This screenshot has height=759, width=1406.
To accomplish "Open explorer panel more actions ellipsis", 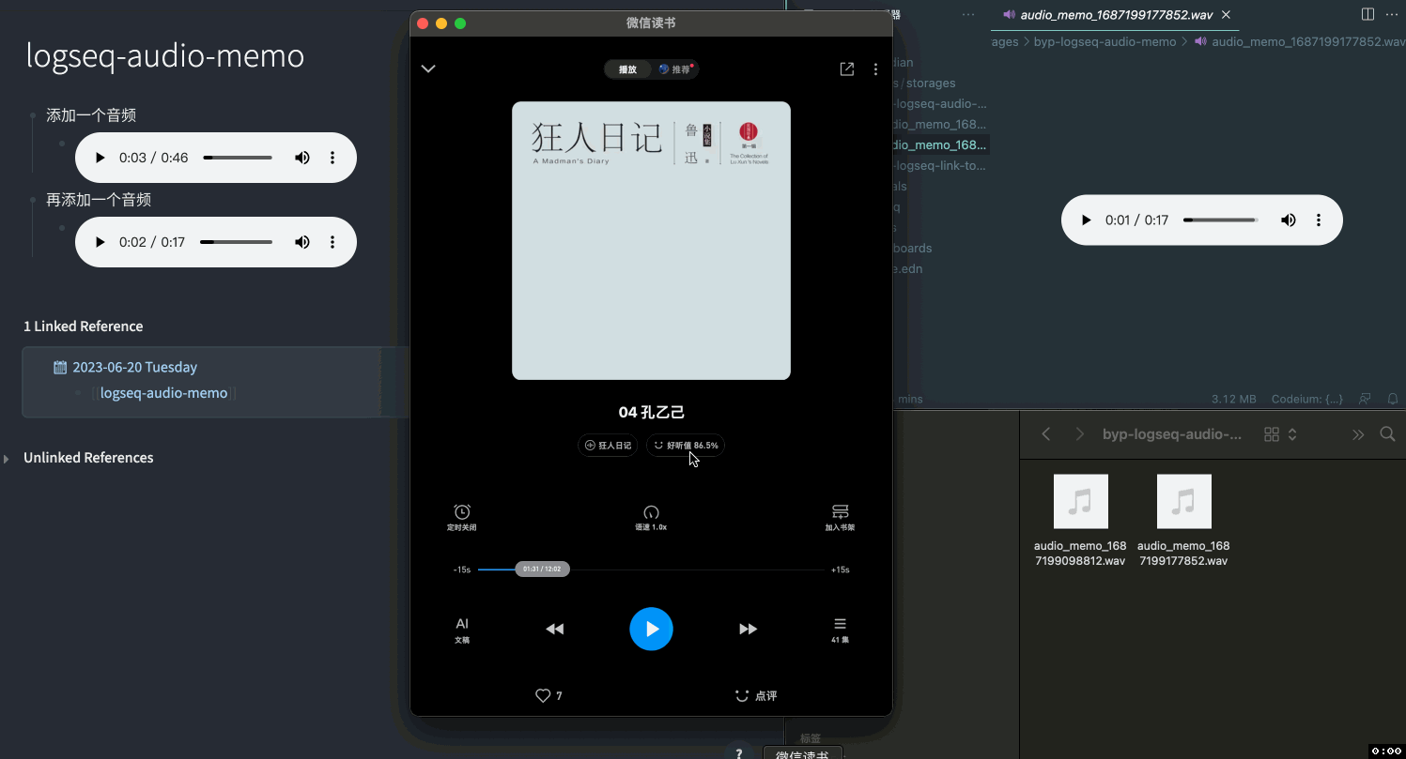I will pyautogui.click(x=968, y=15).
